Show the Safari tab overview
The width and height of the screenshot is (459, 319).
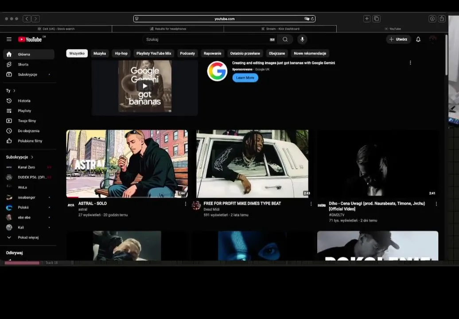(x=377, y=19)
